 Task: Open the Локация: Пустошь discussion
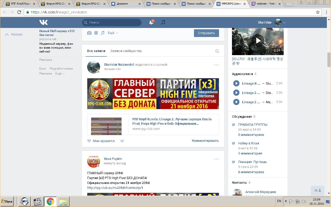pyautogui.click(x=252, y=162)
